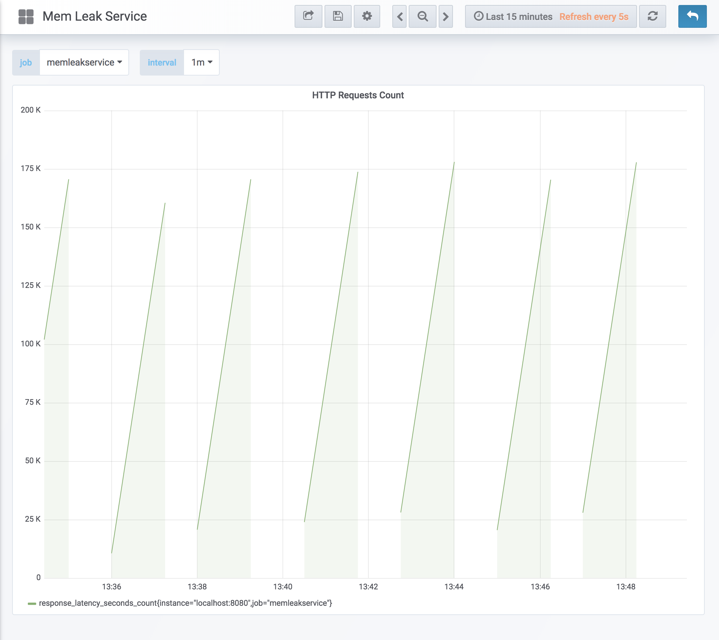Zoom out time range magnifier icon

click(423, 16)
